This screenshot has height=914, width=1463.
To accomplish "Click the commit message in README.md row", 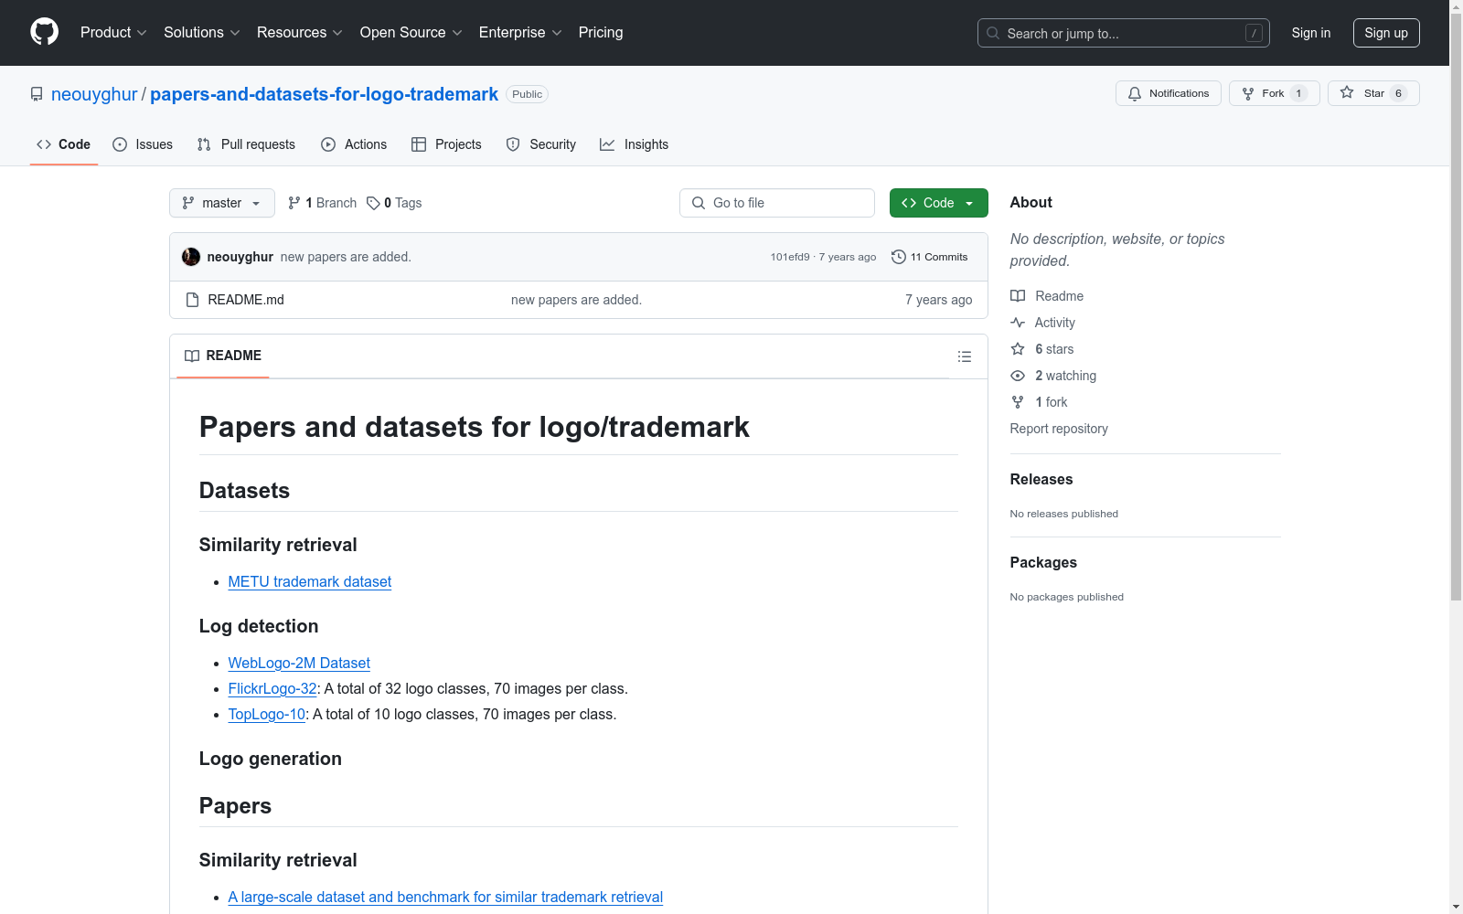I will pyautogui.click(x=576, y=300).
